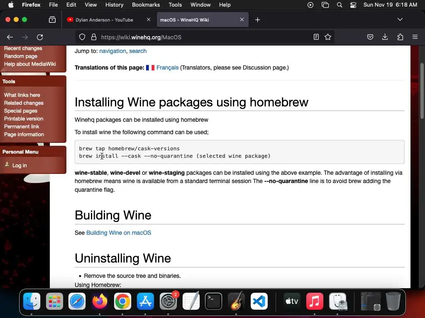Open the View menu
Viewport: 425px width, 318px height.
pyautogui.click(x=90, y=5)
